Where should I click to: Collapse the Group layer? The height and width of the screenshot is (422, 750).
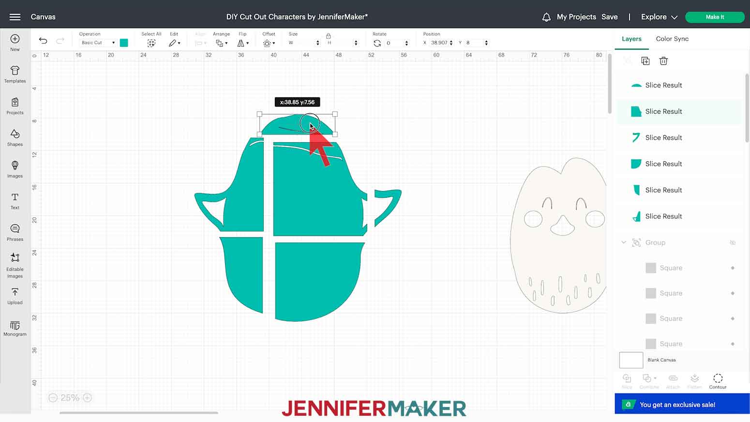coord(624,242)
